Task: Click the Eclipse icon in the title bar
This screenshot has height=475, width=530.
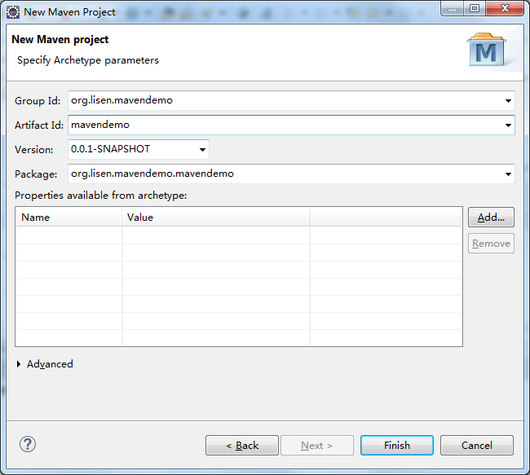Action: click(x=13, y=12)
